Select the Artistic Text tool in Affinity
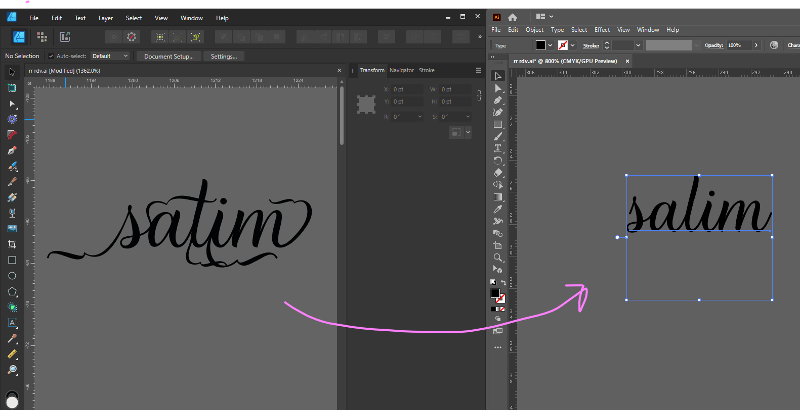800x410 pixels. point(12,323)
